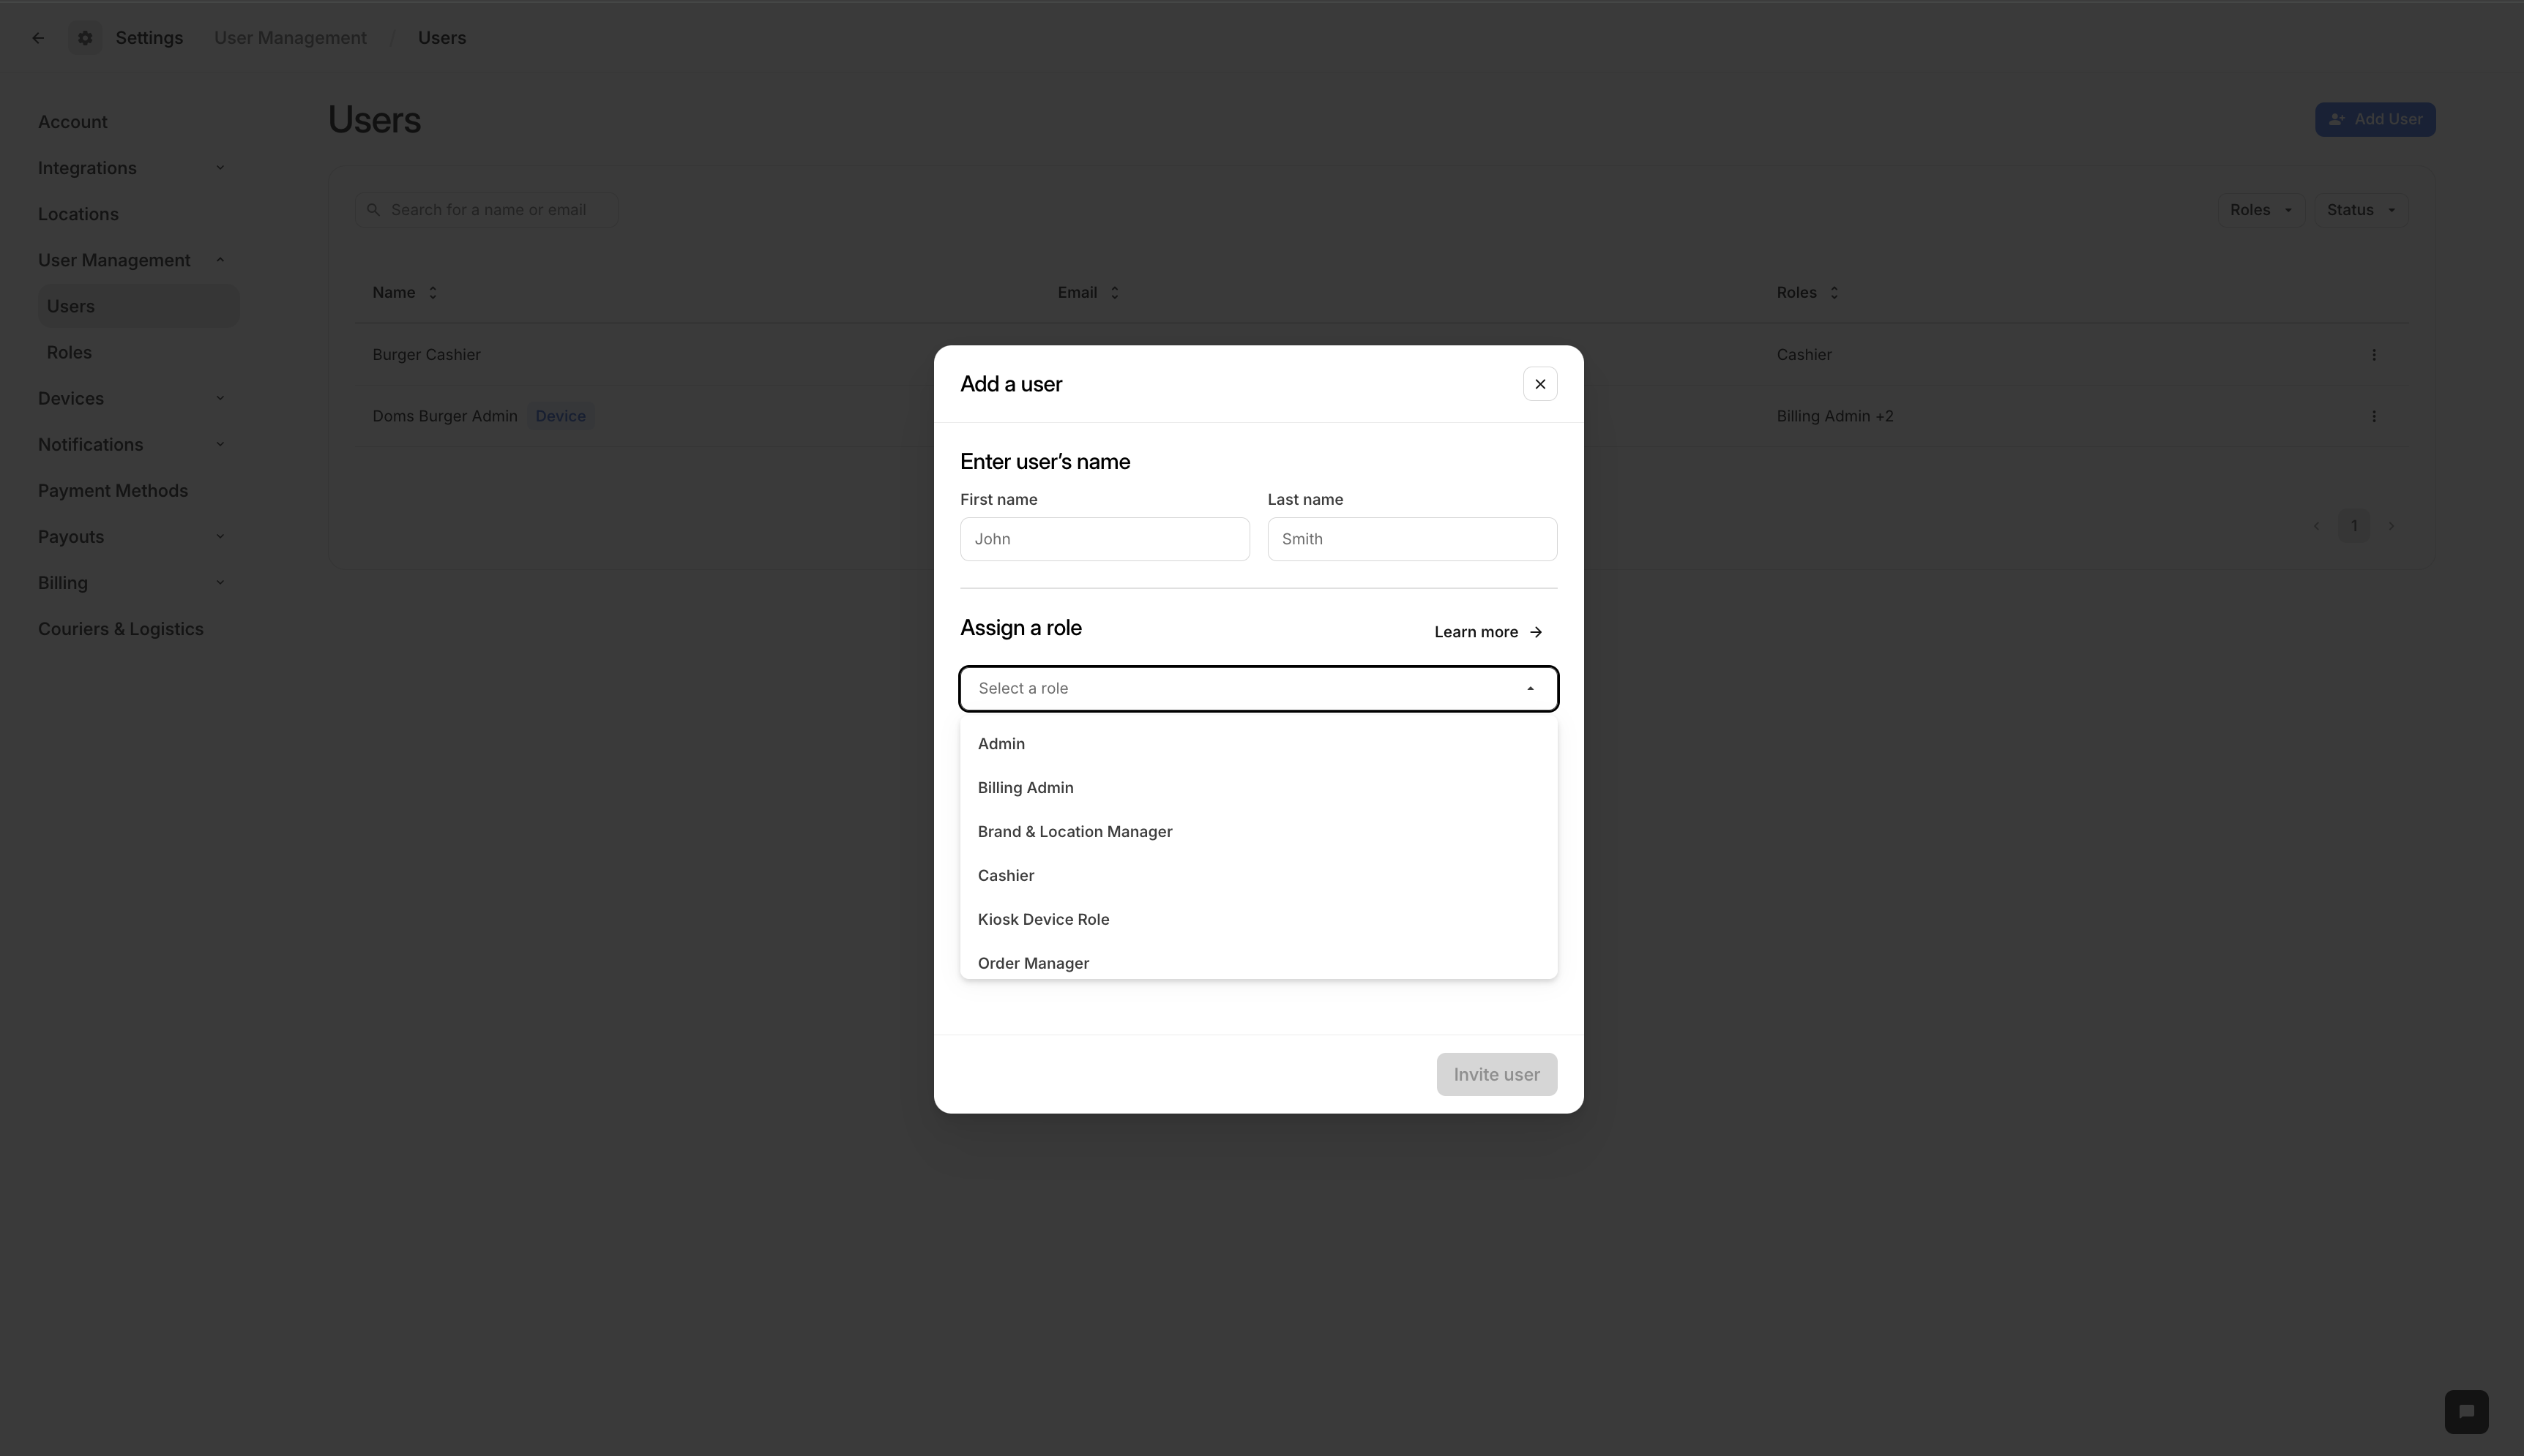
Task: Click Settings breadcrumb label
Action: click(x=149, y=38)
